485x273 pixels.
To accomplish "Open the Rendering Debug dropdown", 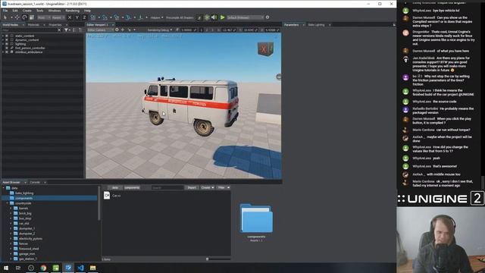I will (x=160, y=30).
